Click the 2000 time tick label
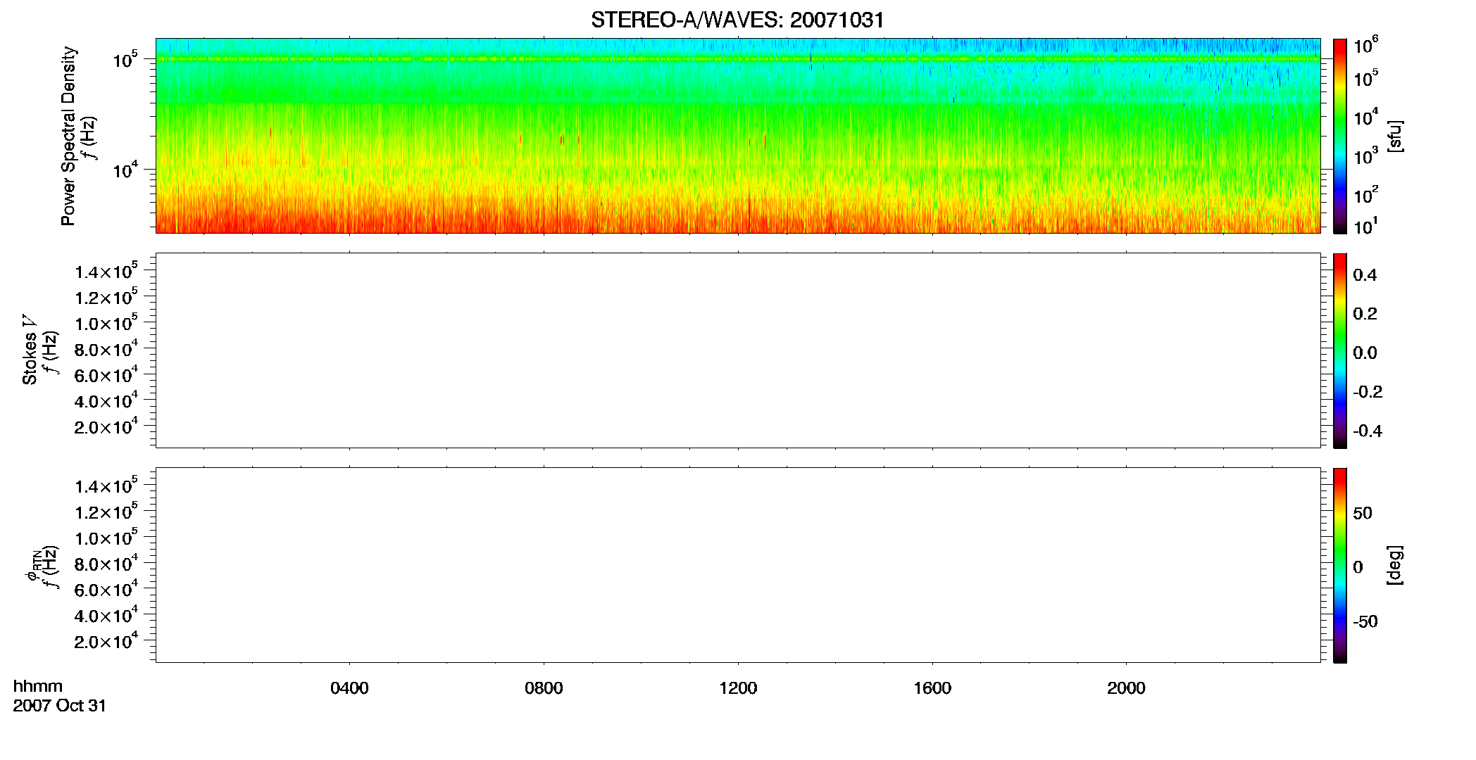 (x=1126, y=688)
